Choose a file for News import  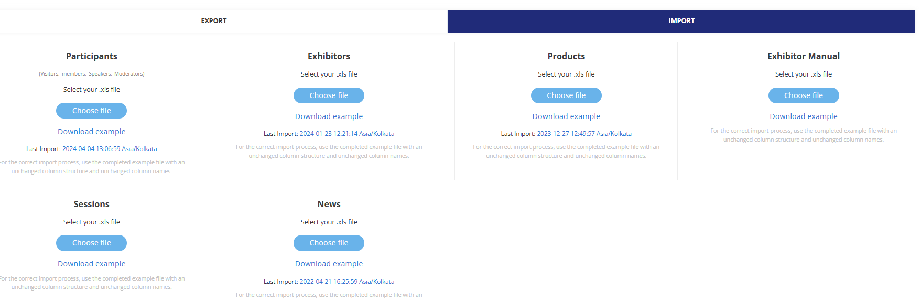(x=329, y=243)
